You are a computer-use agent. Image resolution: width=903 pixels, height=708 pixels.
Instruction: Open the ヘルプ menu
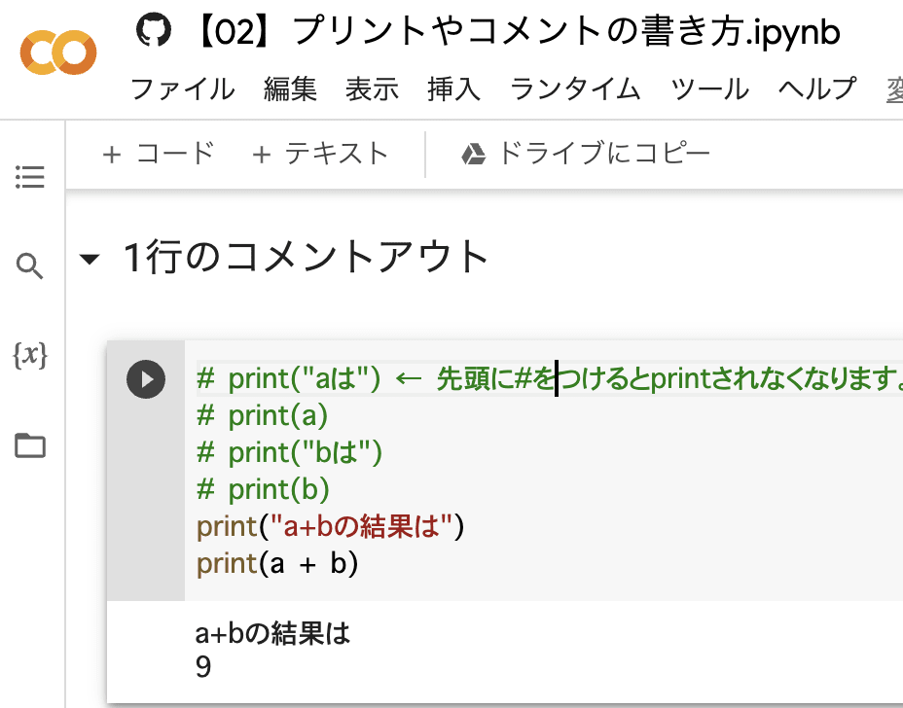point(815,88)
